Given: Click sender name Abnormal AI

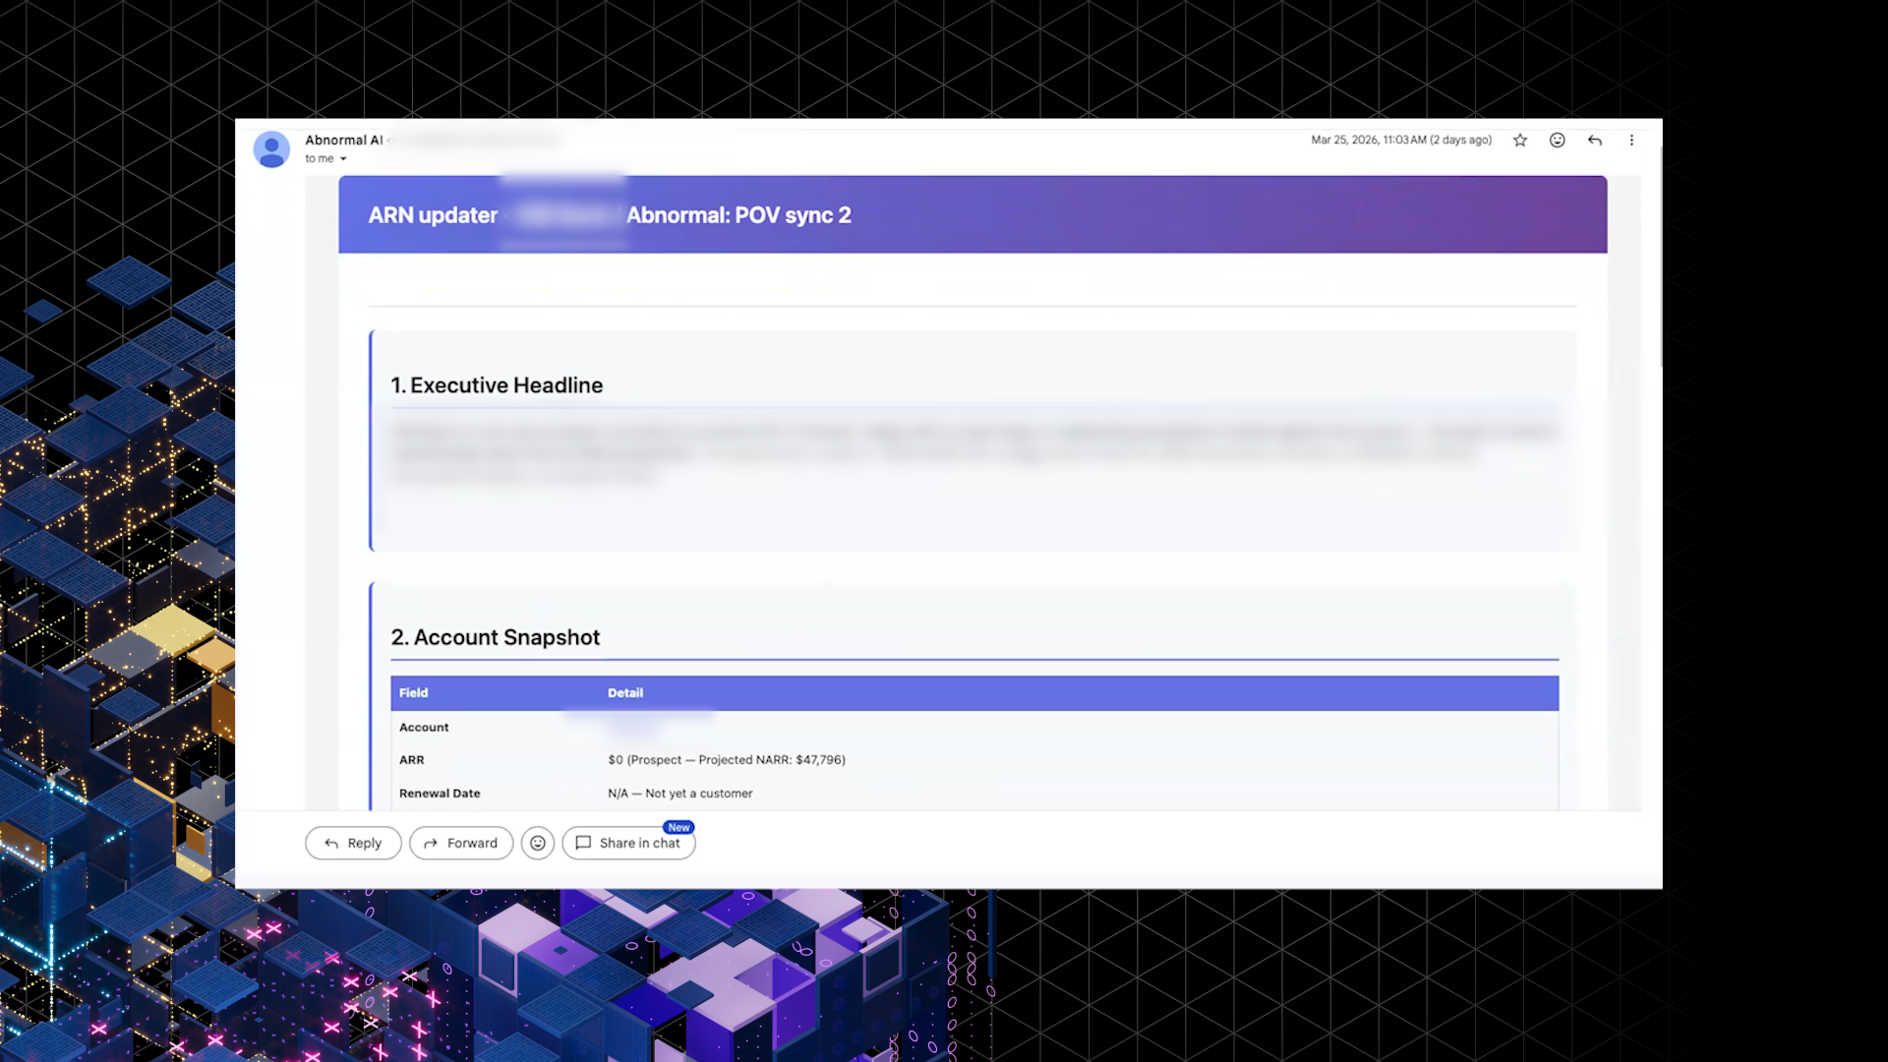Looking at the screenshot, I should [344, 140].
